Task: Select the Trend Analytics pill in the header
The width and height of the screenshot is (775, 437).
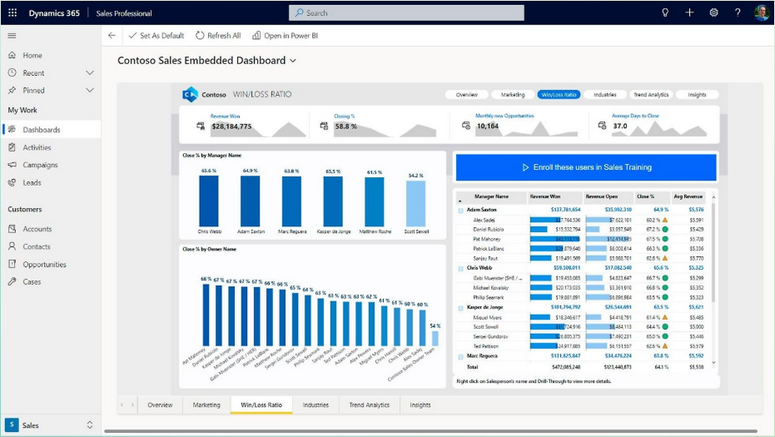Action: pyautogui.click(x=651, y=94)
